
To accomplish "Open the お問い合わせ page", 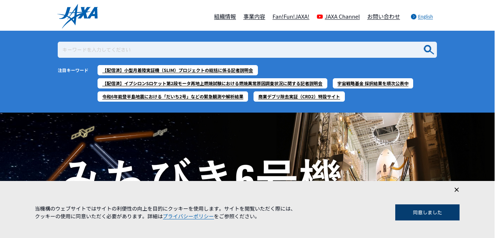I will tap(384, 16).
